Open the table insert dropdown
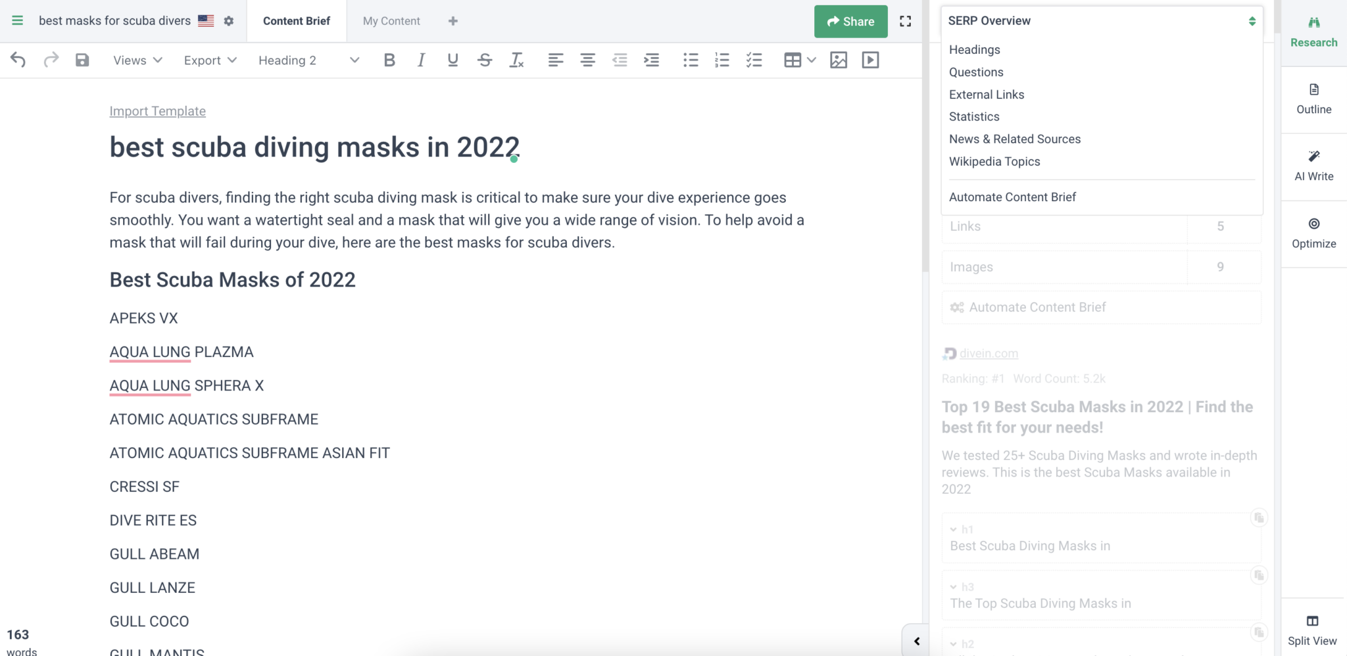The height and width of the screenshot is (656, 1347). [x=800, y=60]
